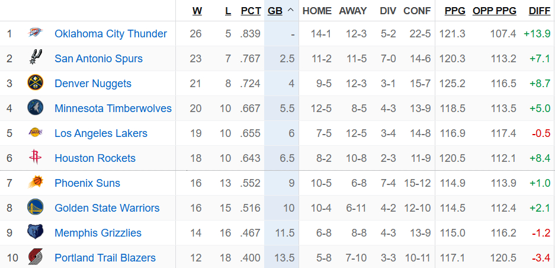Viewport: 555px width, 268px height.
Task: Open Minnesota Timberwolves team link
Action: click(113, 108)
